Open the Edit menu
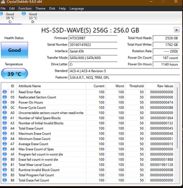 12,9
